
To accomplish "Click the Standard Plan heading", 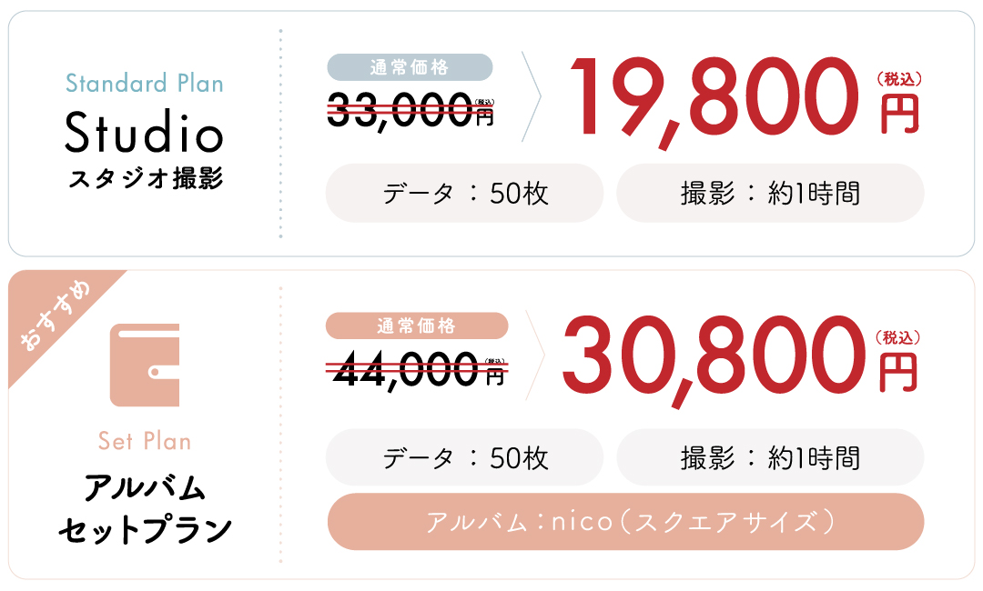I will click(x=145, y=84).
